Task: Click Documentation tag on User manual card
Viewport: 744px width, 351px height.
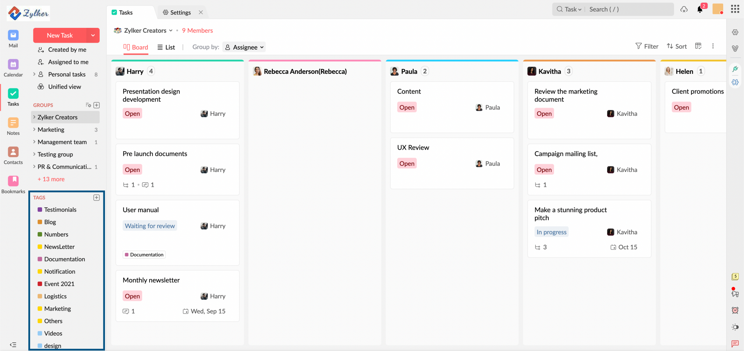Action: coord(144,254)
